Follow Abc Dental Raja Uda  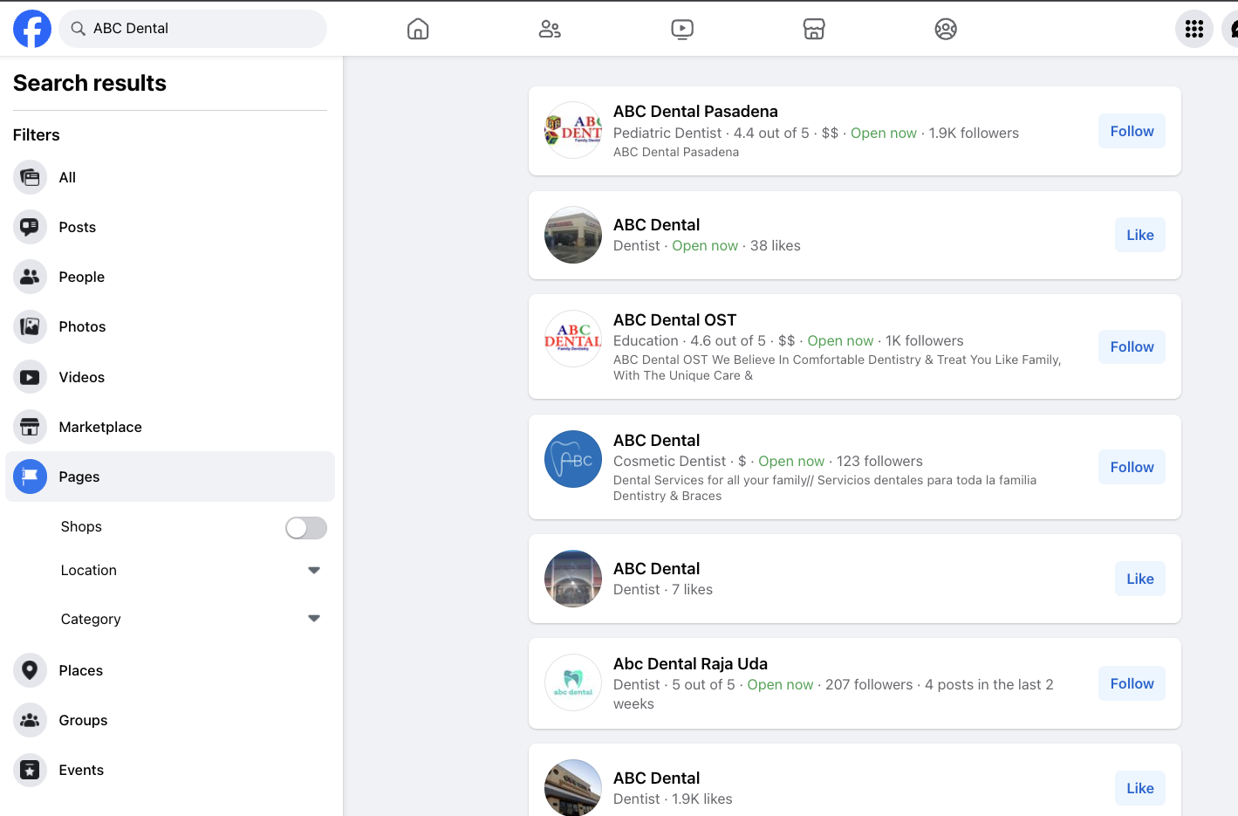pos(1132,683)
